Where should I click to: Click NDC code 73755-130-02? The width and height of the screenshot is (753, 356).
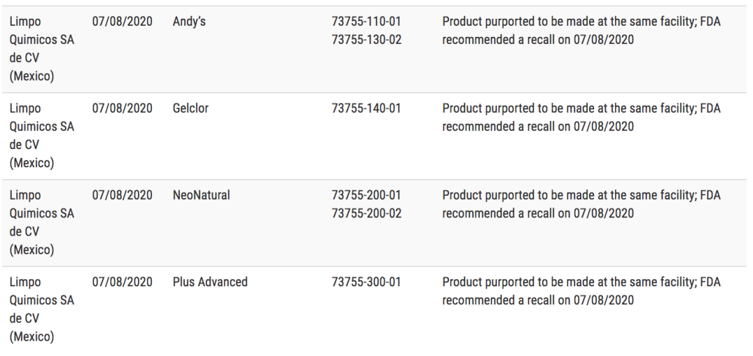pos(367,40)
